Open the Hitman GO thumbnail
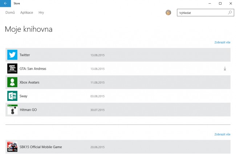 point(12,110)
